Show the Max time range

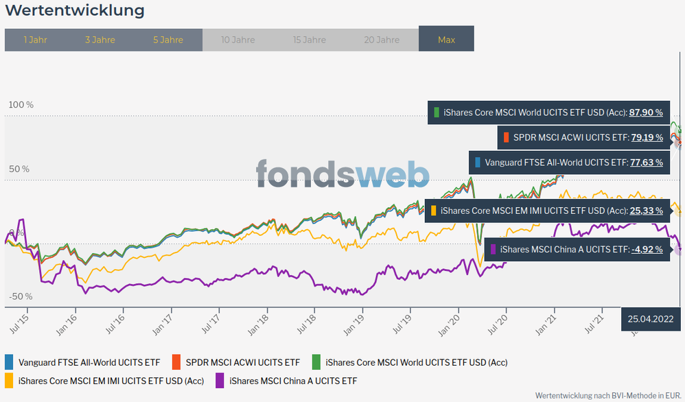pyautogui.click(x=446, y=40)
